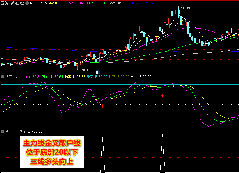Click the 趋势线: 63.89 value

(75, 77)
